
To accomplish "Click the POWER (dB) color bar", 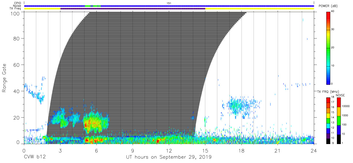I will coord(328,48).
